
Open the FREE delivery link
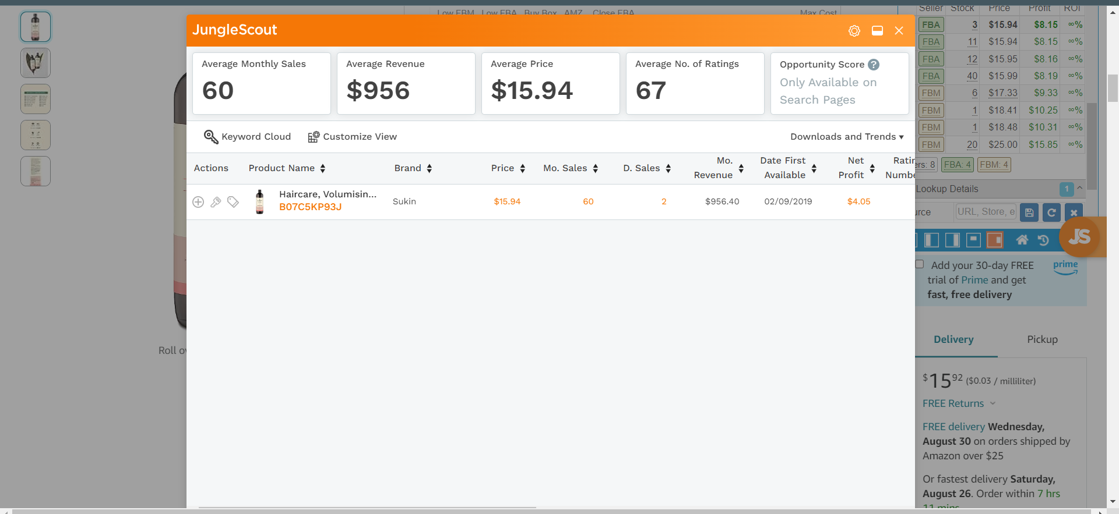(x=953, y=427)
